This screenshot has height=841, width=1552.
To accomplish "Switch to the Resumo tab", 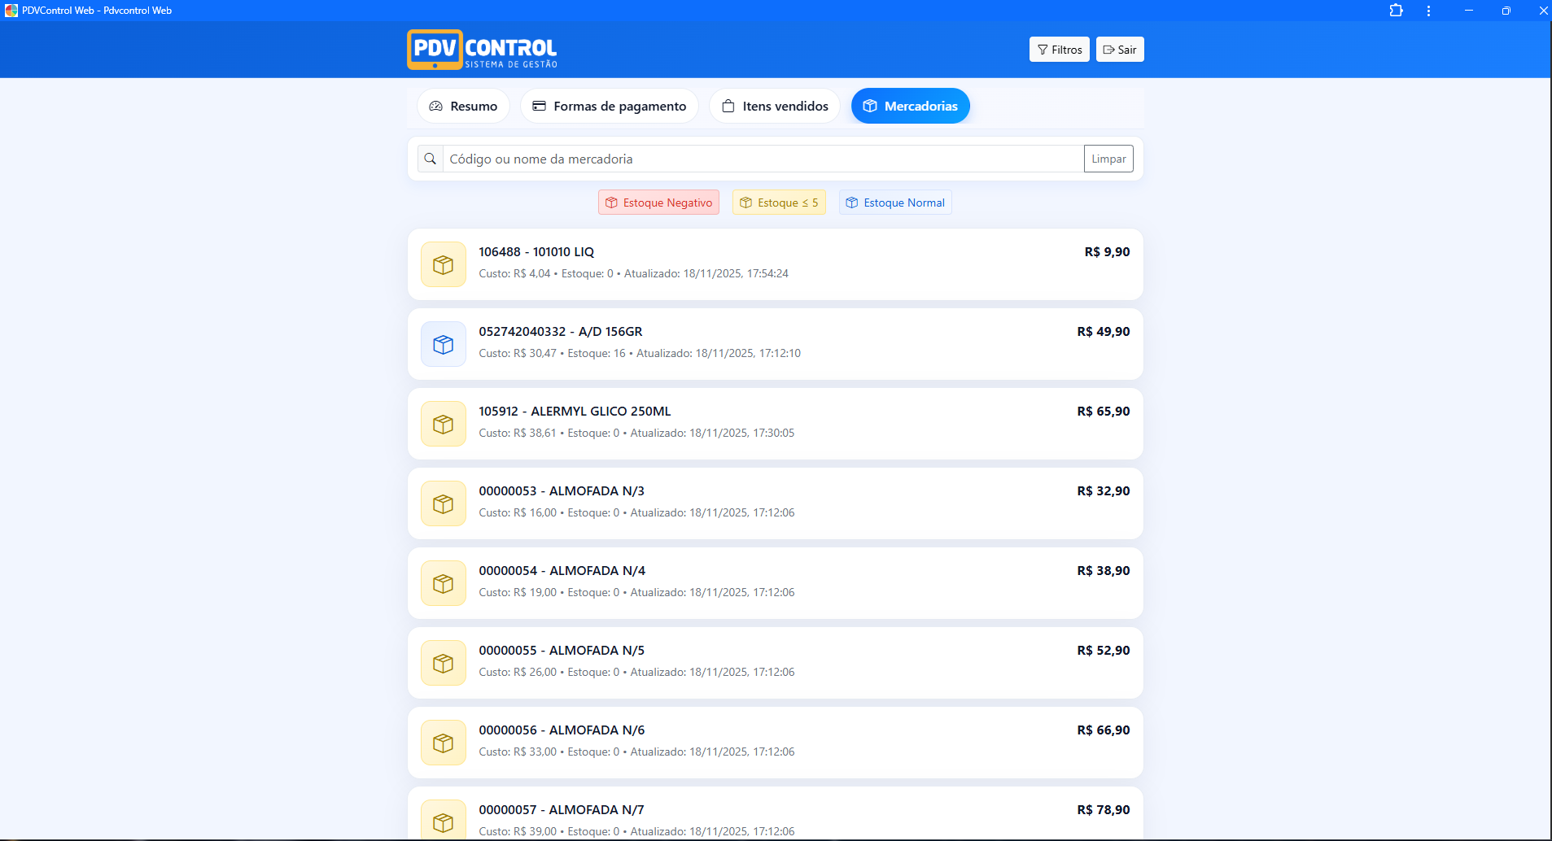I will coord(463,107).
